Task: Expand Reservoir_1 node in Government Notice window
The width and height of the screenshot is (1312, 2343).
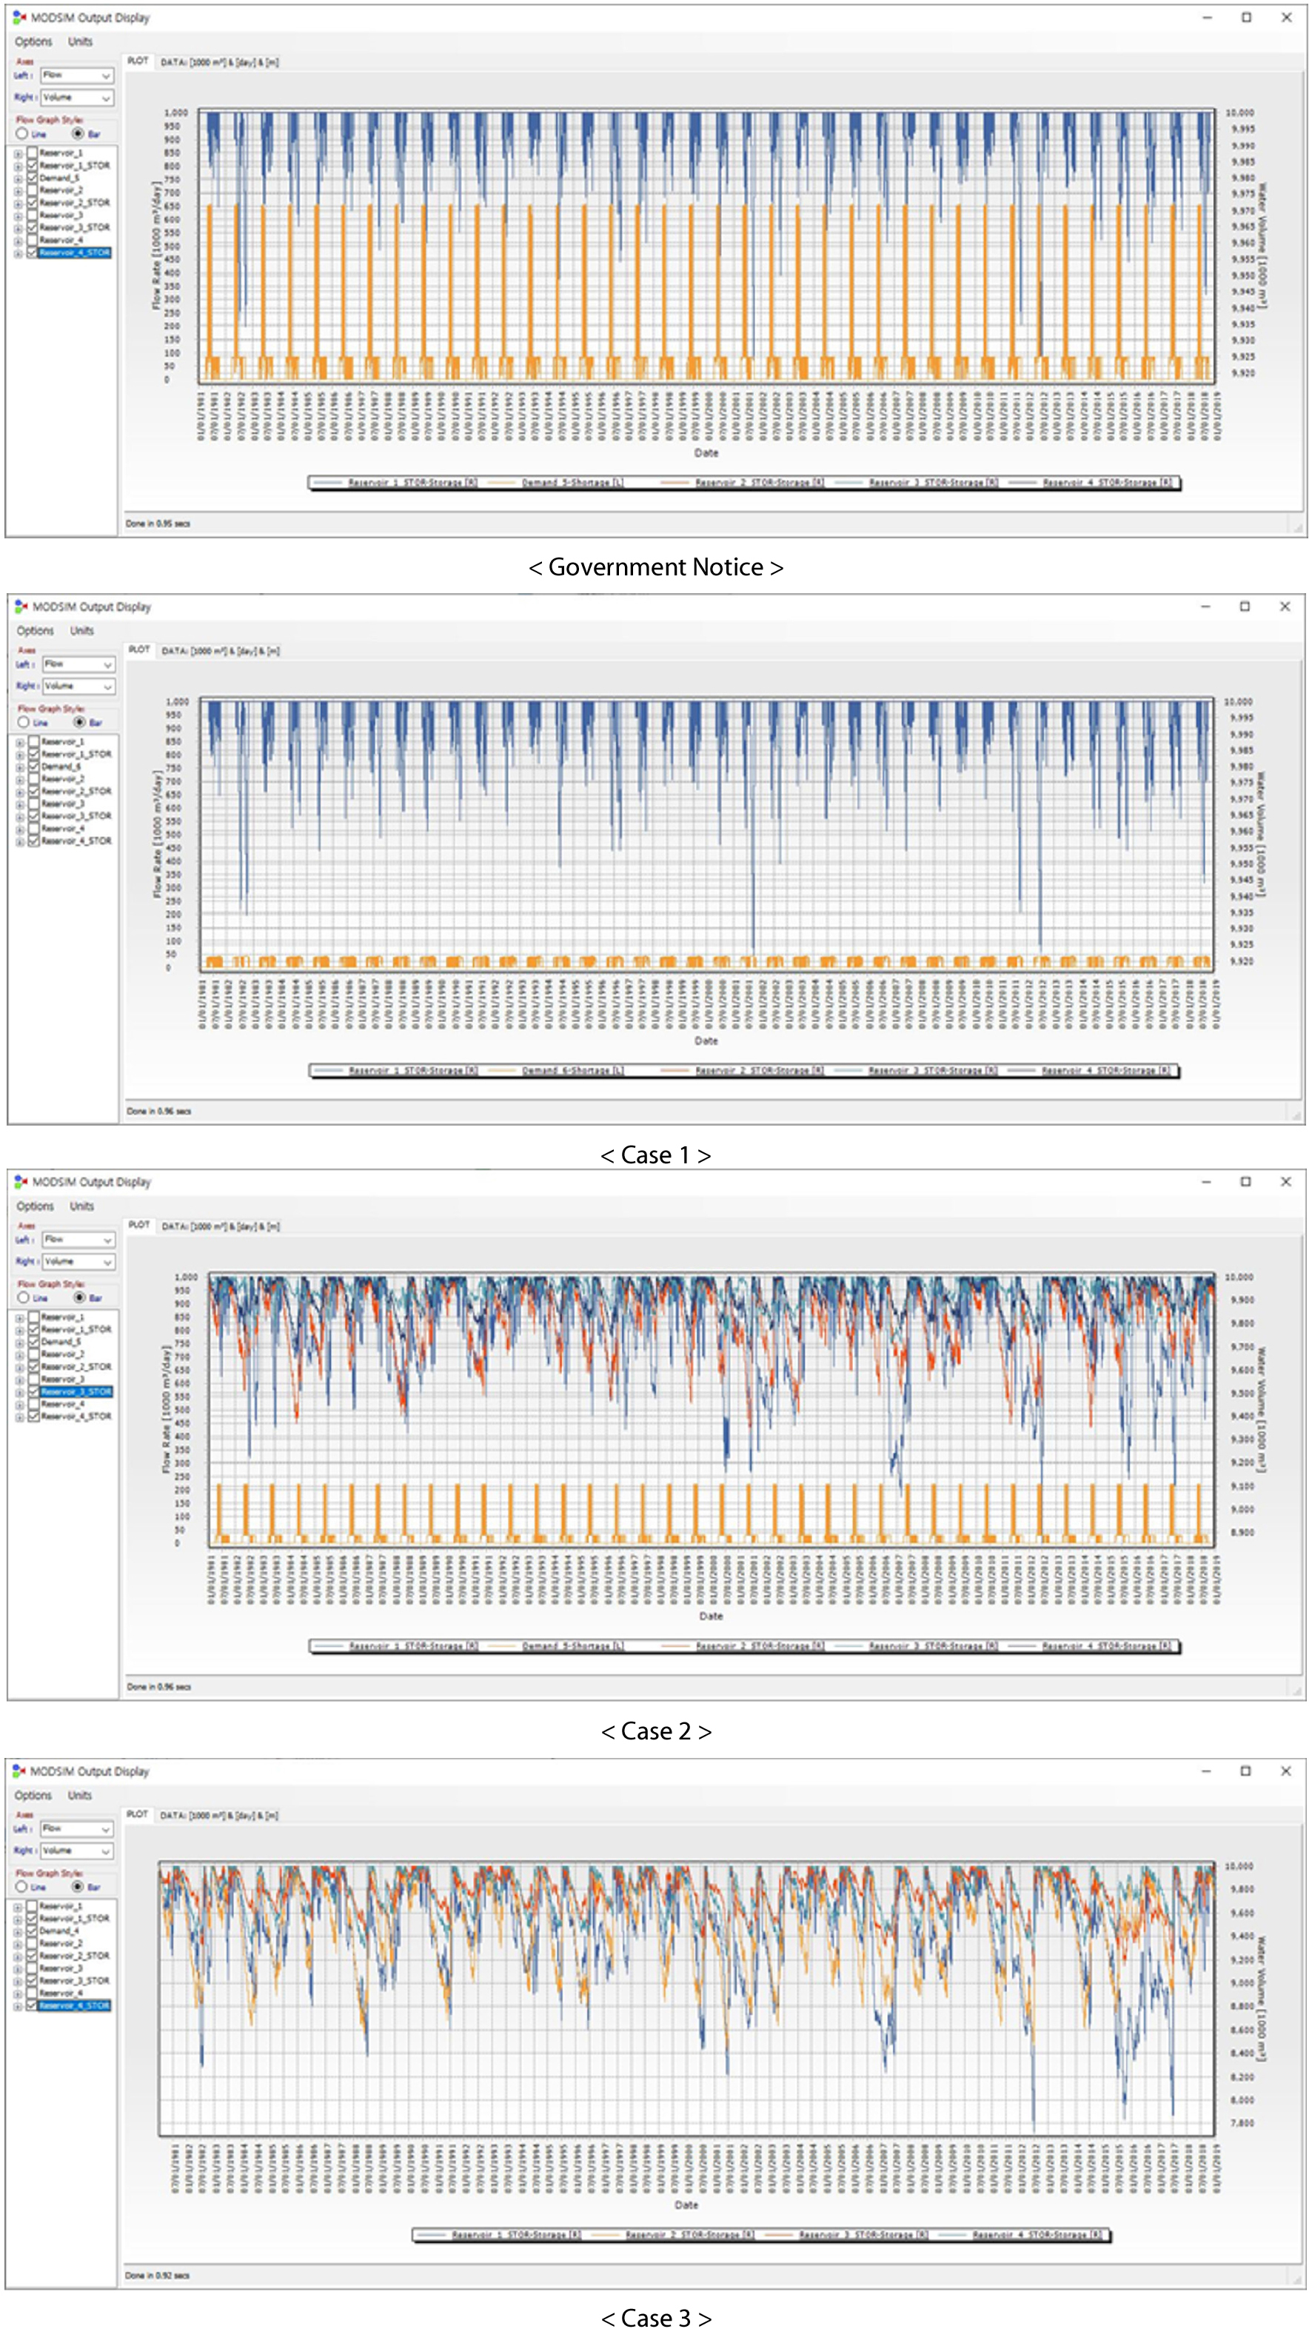Action: (19, 154)
